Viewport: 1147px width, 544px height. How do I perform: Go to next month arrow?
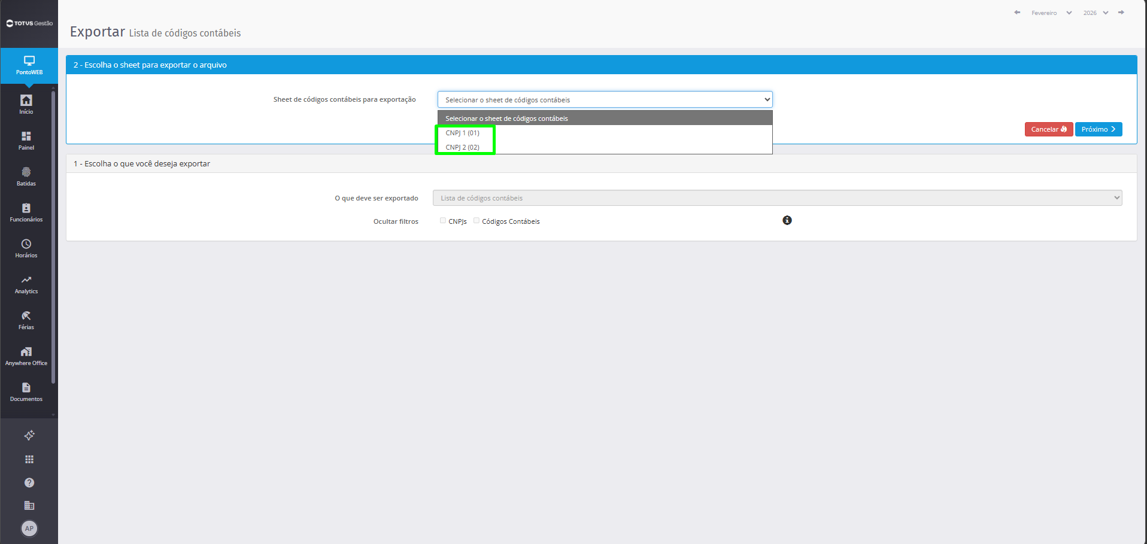(1121, 13)
